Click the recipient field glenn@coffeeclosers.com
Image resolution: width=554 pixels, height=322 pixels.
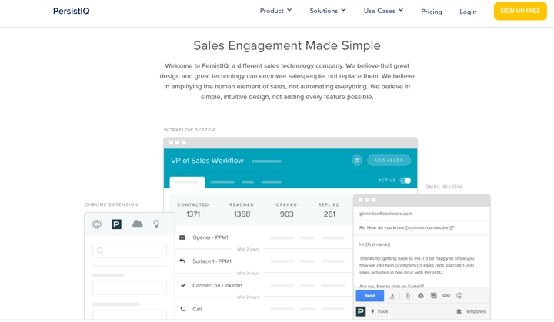pos(422,214)
